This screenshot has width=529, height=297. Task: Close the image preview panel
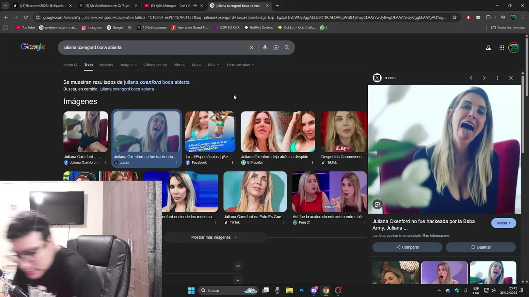[511, 78]
